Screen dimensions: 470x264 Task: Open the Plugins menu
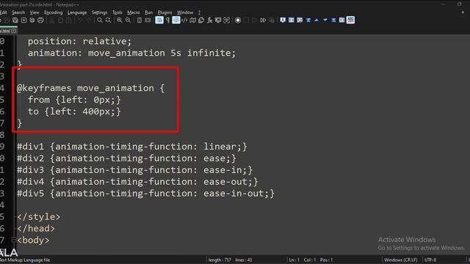click(x=164, y=12)
